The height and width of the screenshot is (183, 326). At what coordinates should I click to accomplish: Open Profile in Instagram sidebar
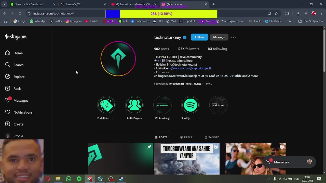pos(15,136)
